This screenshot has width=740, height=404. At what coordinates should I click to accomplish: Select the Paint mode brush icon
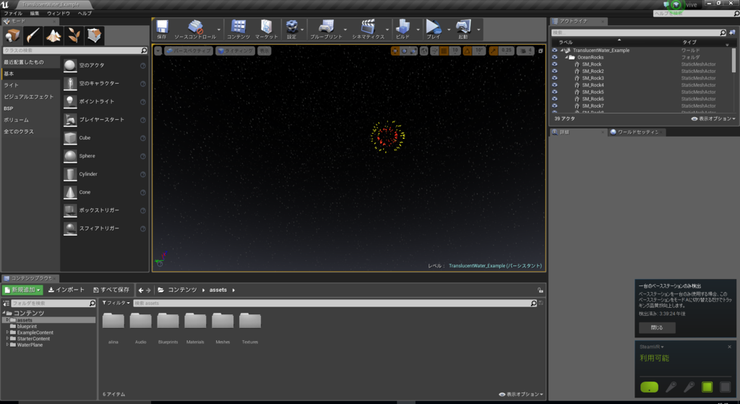tap(33, 35)
